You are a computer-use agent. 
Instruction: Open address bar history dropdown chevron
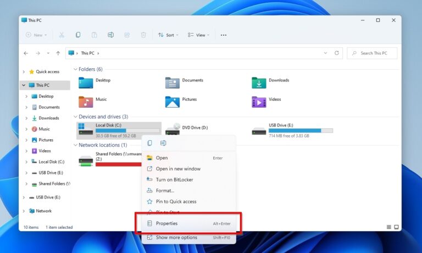pos(325,53)
